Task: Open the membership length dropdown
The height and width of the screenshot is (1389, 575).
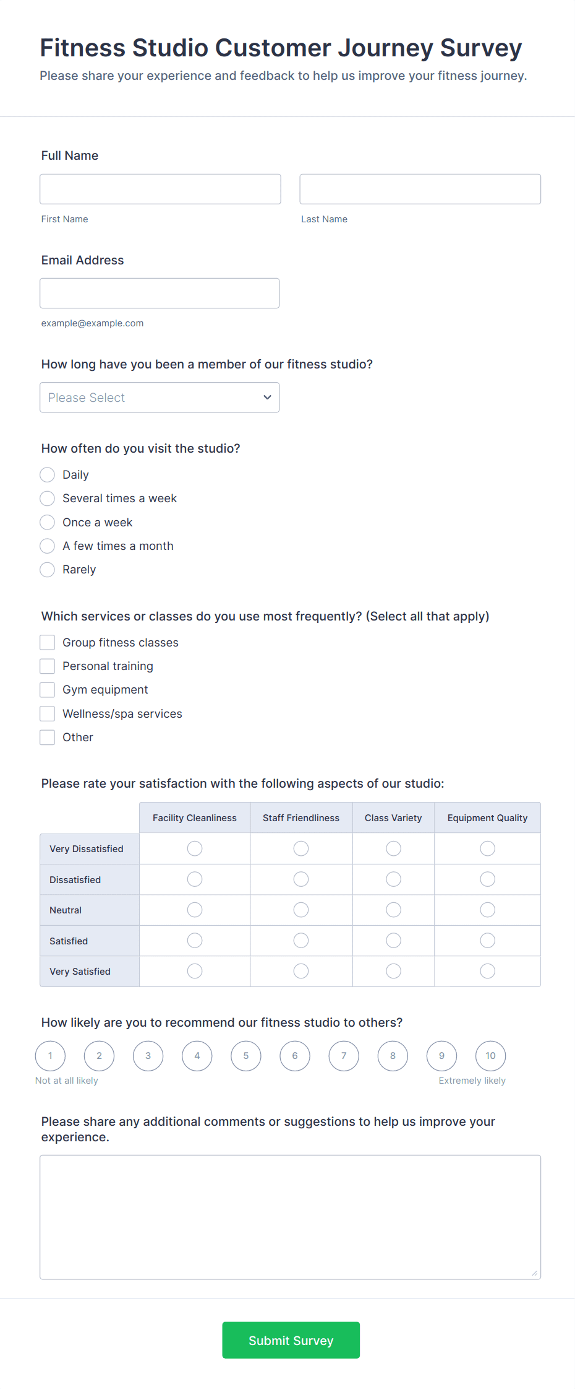Action: (x=160, y=398)
